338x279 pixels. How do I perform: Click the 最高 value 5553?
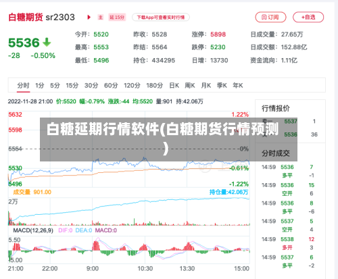[101, 47]
